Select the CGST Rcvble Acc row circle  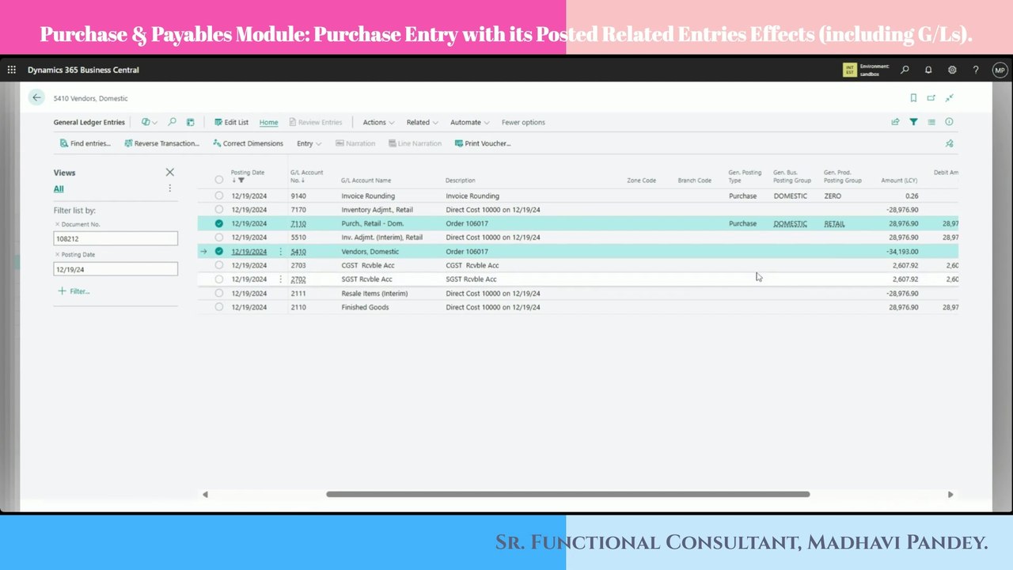coord(219,265)
